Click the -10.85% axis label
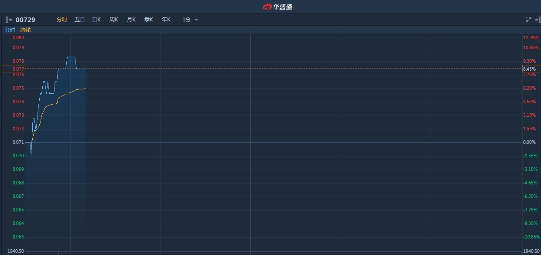The image size is (541, 255). pos(531,237)
